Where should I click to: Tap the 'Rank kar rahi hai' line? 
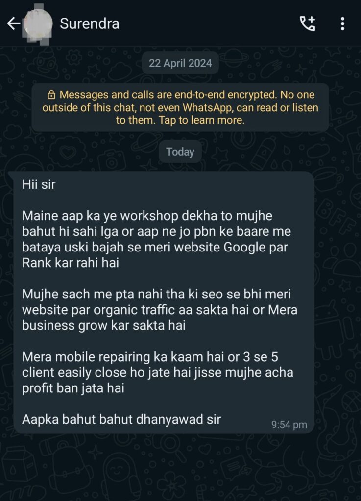71,263
